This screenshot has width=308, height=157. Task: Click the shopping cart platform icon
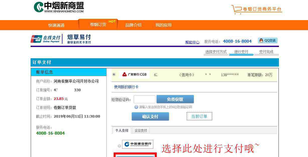[236, 10]
